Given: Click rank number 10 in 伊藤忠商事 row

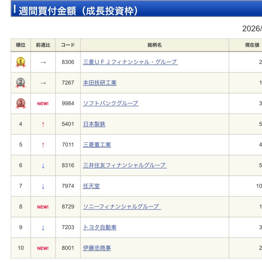Looking at the screenshot, I should coord(21,248).
